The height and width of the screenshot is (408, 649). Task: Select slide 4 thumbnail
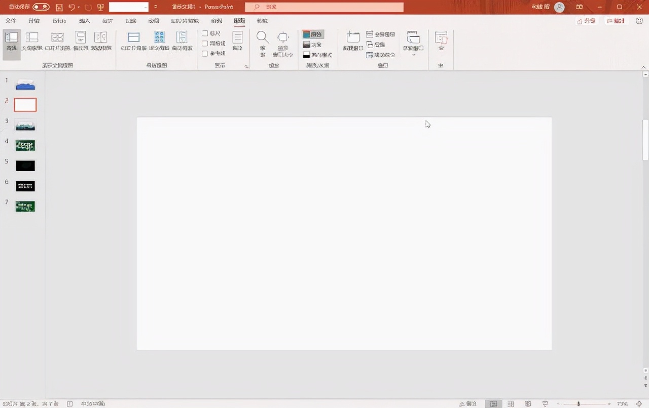pyautogui.click(x=25, y=145)
